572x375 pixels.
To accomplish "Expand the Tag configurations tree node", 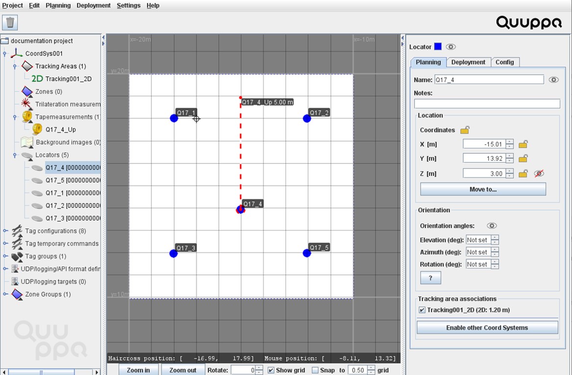I will [5, 231].
